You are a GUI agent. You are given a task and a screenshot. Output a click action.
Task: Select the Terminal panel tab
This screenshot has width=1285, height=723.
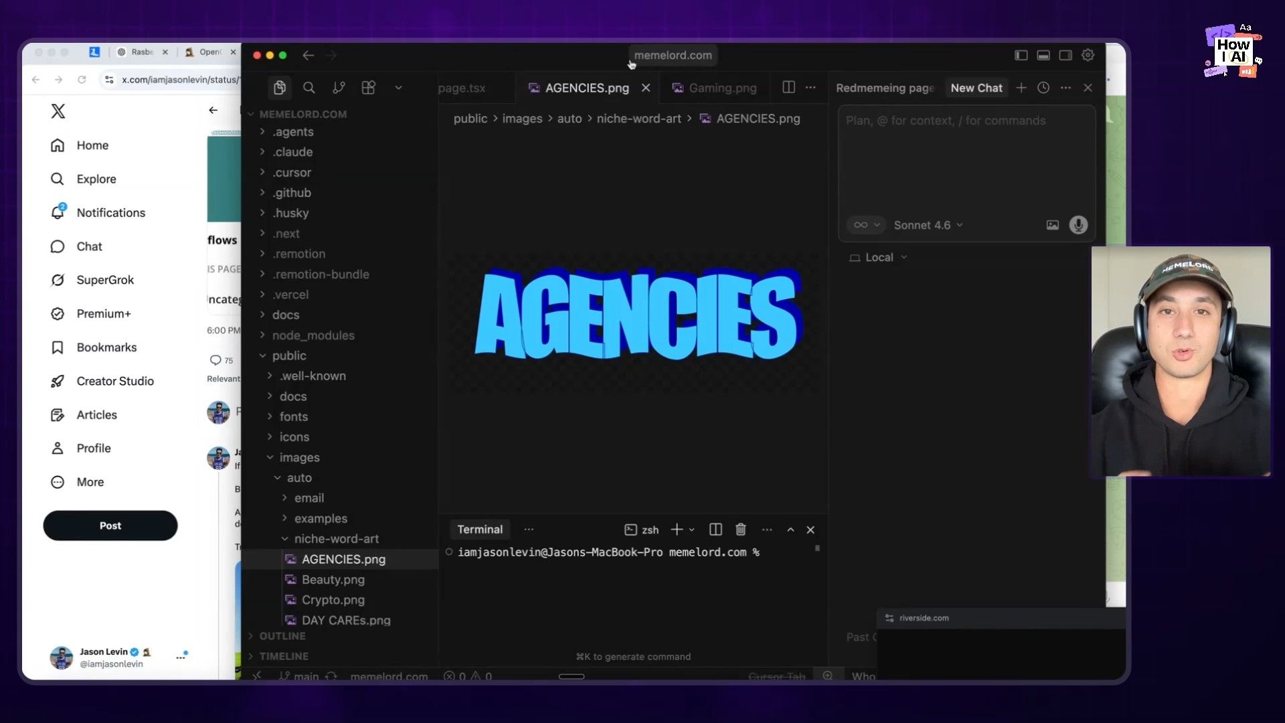[480, 530]
